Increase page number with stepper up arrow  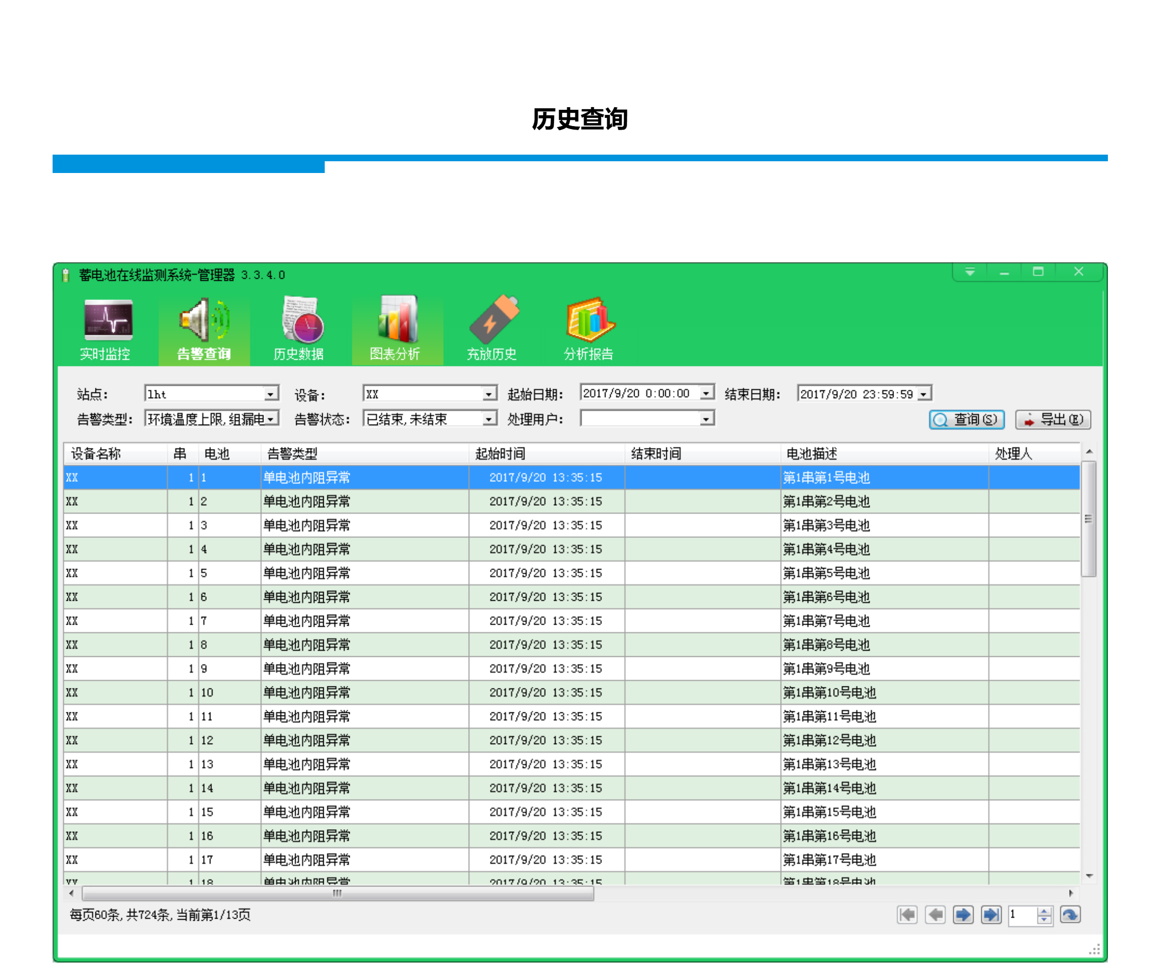1044,910
